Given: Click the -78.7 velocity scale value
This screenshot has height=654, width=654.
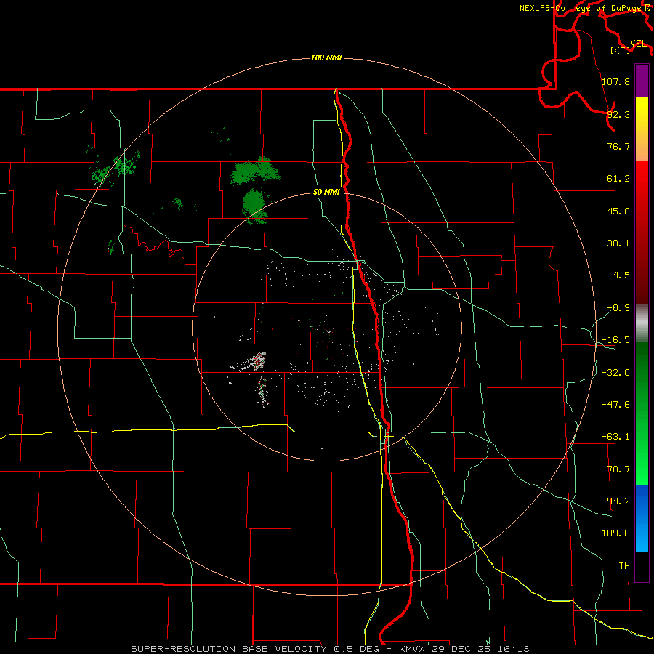Looking at the screenshot, I should click(x=615, y=469).
